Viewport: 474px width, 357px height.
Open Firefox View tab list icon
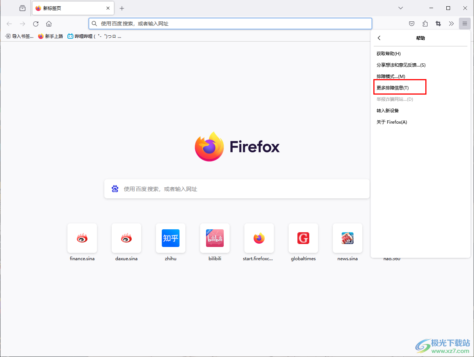coord(22,8)
